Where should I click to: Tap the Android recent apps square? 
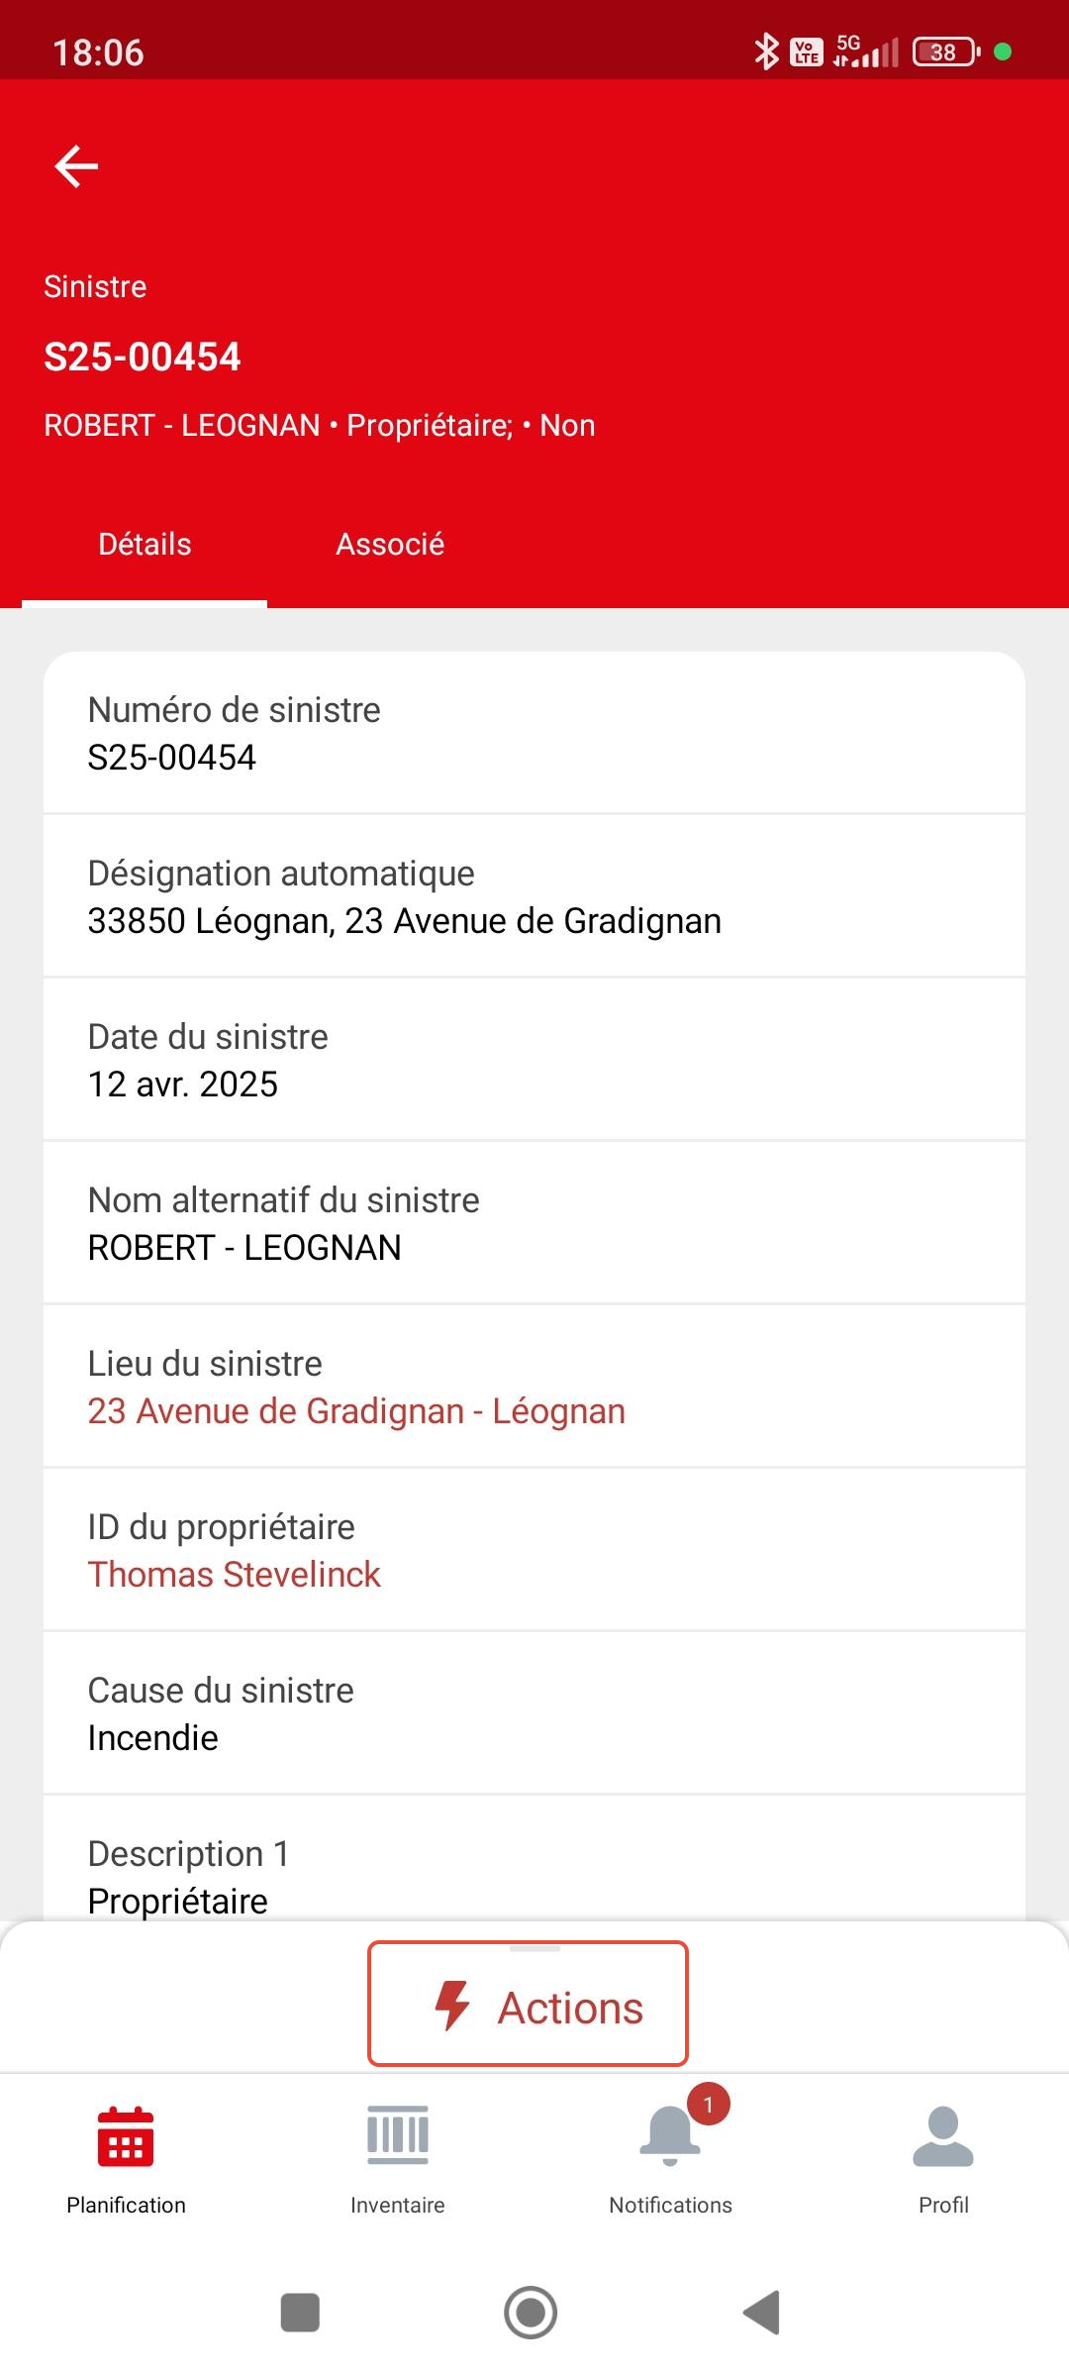(x=300, y=2313)
